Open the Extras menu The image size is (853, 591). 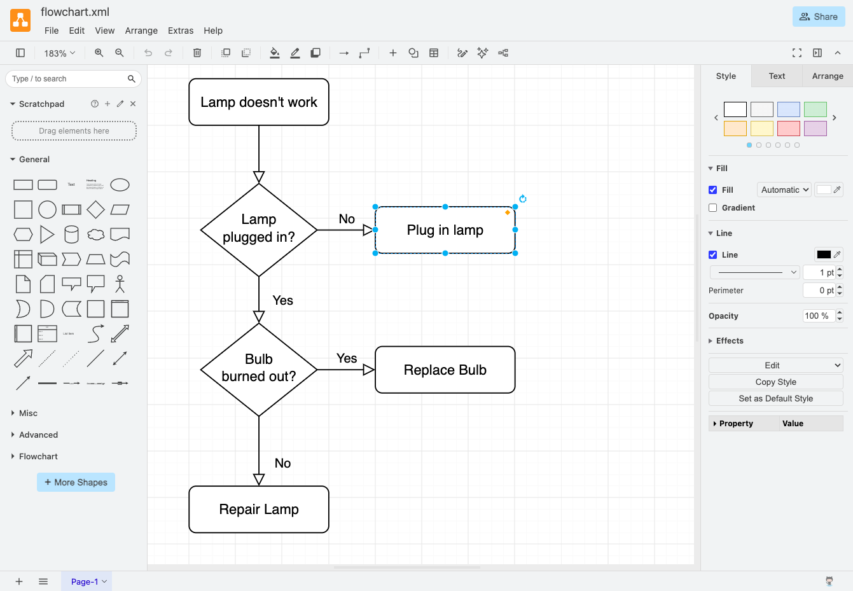(181, 31)
